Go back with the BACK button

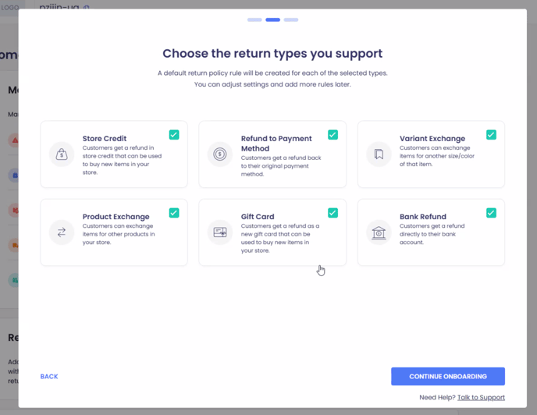click(49, 377)
